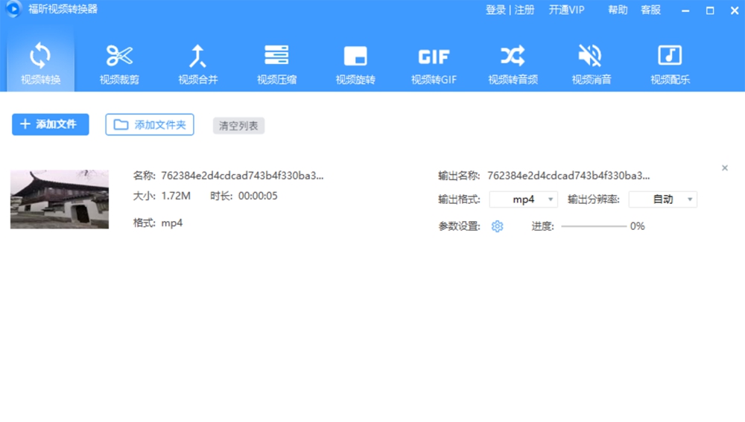The image size is (745, 422).
Task: Click the output name 762384e2d4cdcad743b4f330ba3...
Action: pyautogui.click(x=568, y=176)
